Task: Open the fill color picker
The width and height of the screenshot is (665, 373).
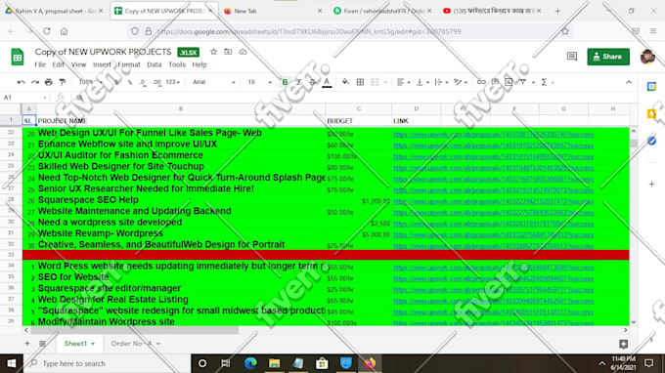Action: pyautogui.click(x=345, y=82)
